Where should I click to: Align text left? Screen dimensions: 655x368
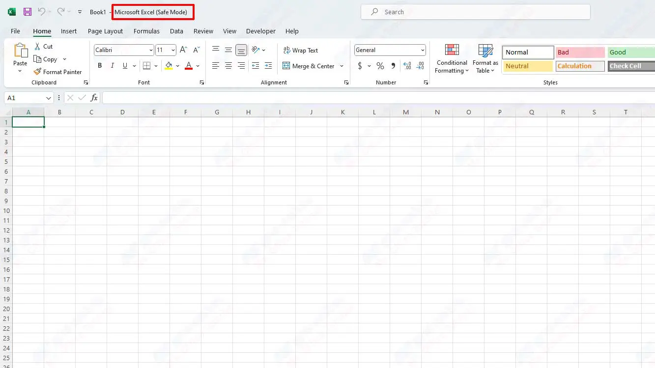click(x=215, y=65)
